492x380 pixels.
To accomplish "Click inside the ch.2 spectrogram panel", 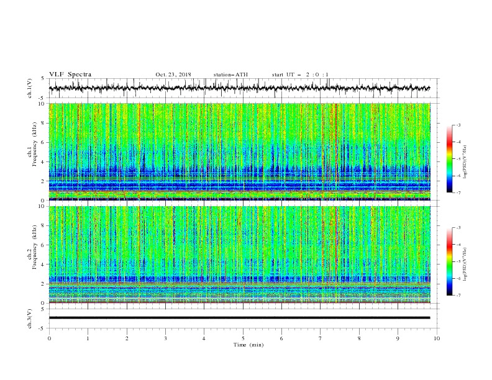I will point(239,255).
